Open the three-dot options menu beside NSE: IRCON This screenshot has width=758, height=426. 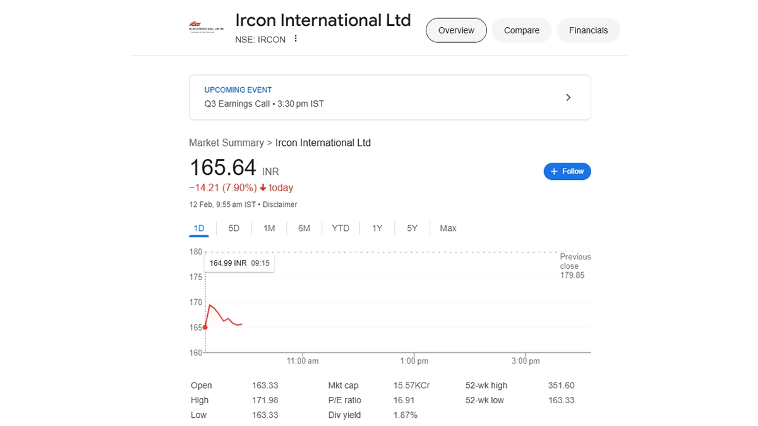[x=296, y=39]
